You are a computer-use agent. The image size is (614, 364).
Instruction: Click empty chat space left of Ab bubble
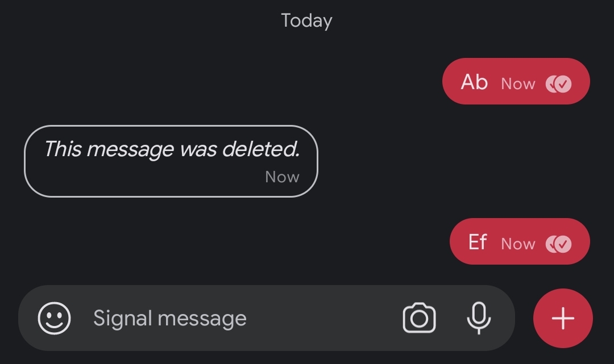[x=219, y=81]
